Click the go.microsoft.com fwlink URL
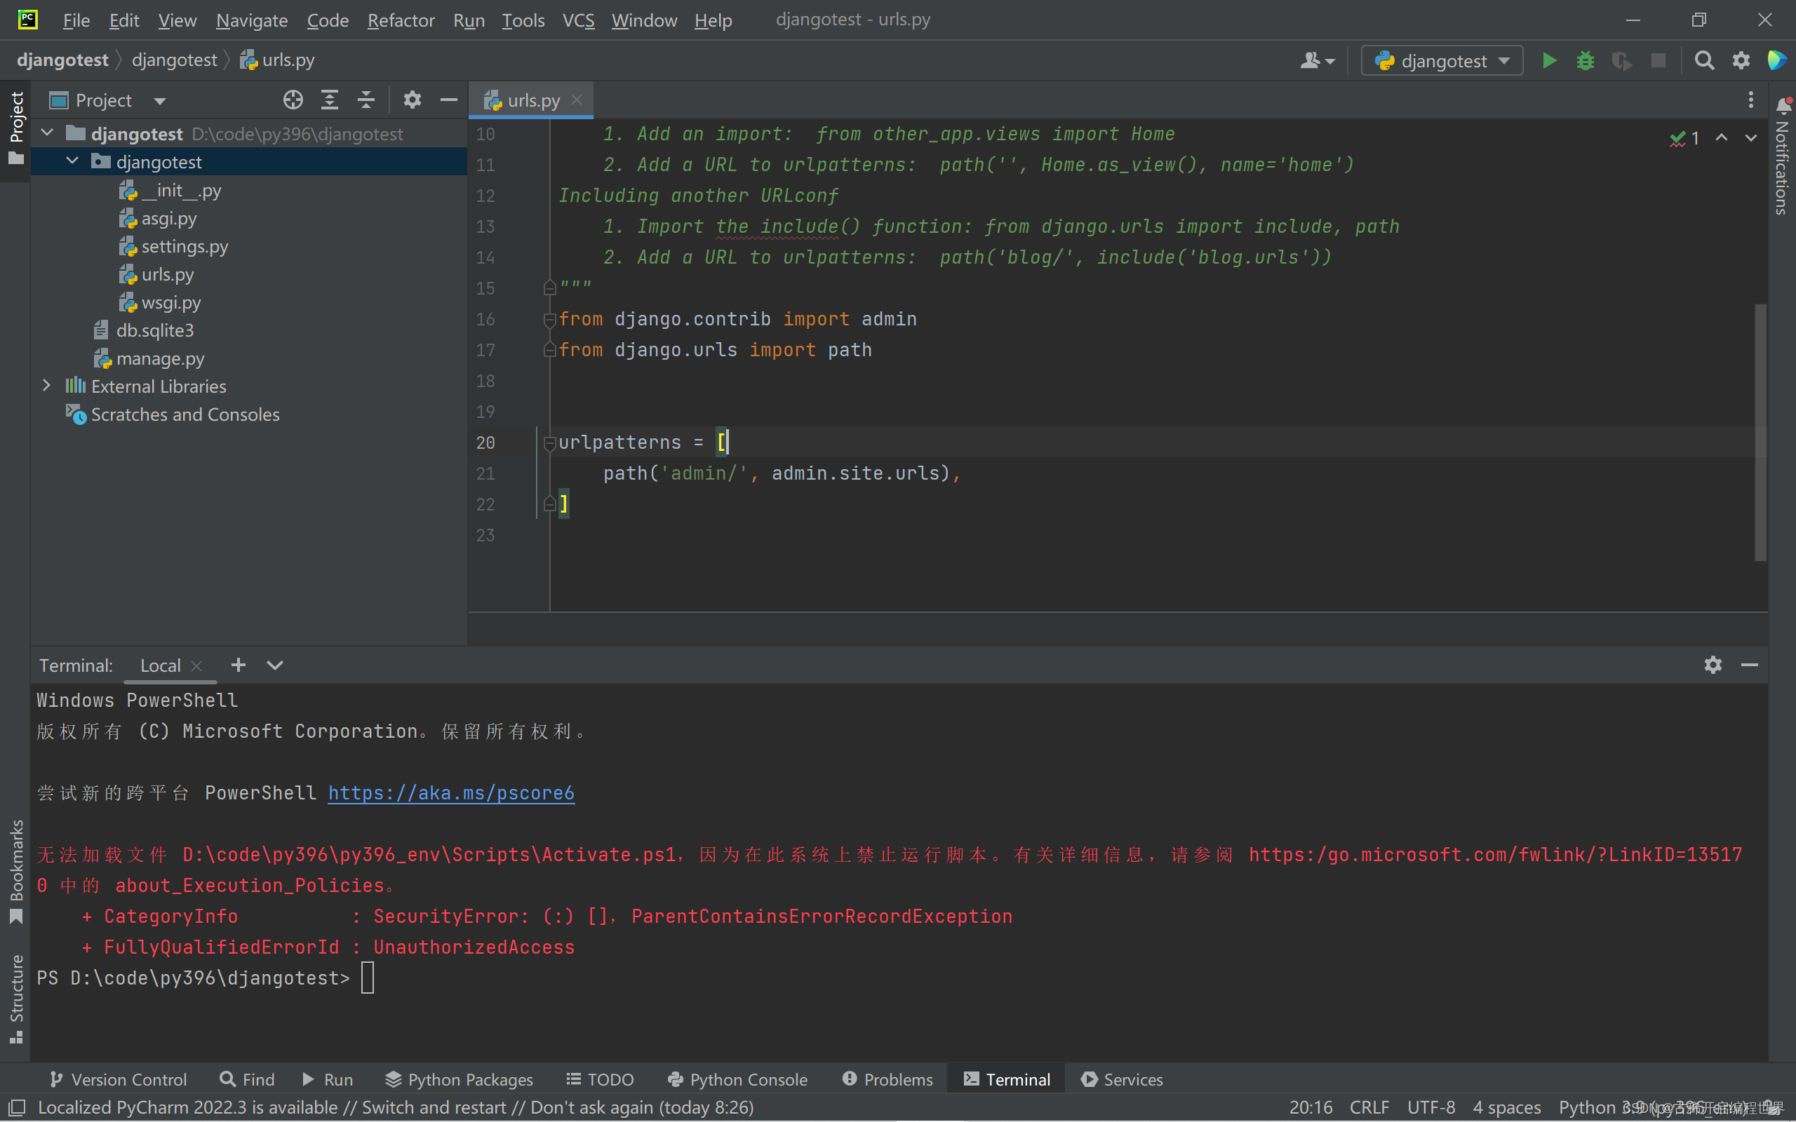The width and height of the screenshot is (1796, 1122). (x=1496, y=854)
